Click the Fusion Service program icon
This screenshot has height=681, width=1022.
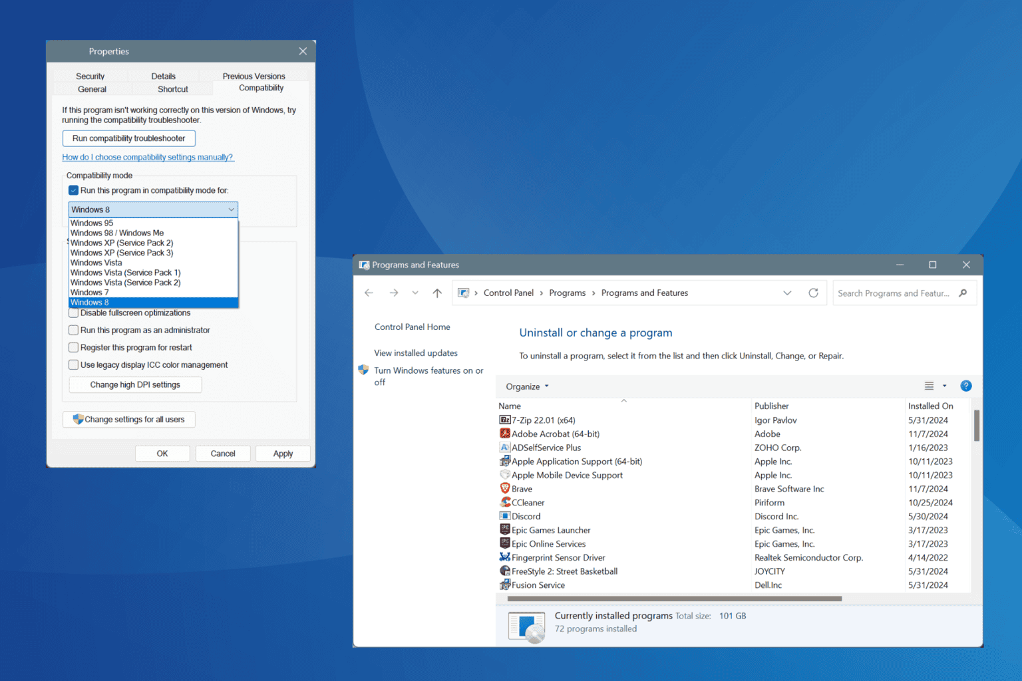[505, 585]
